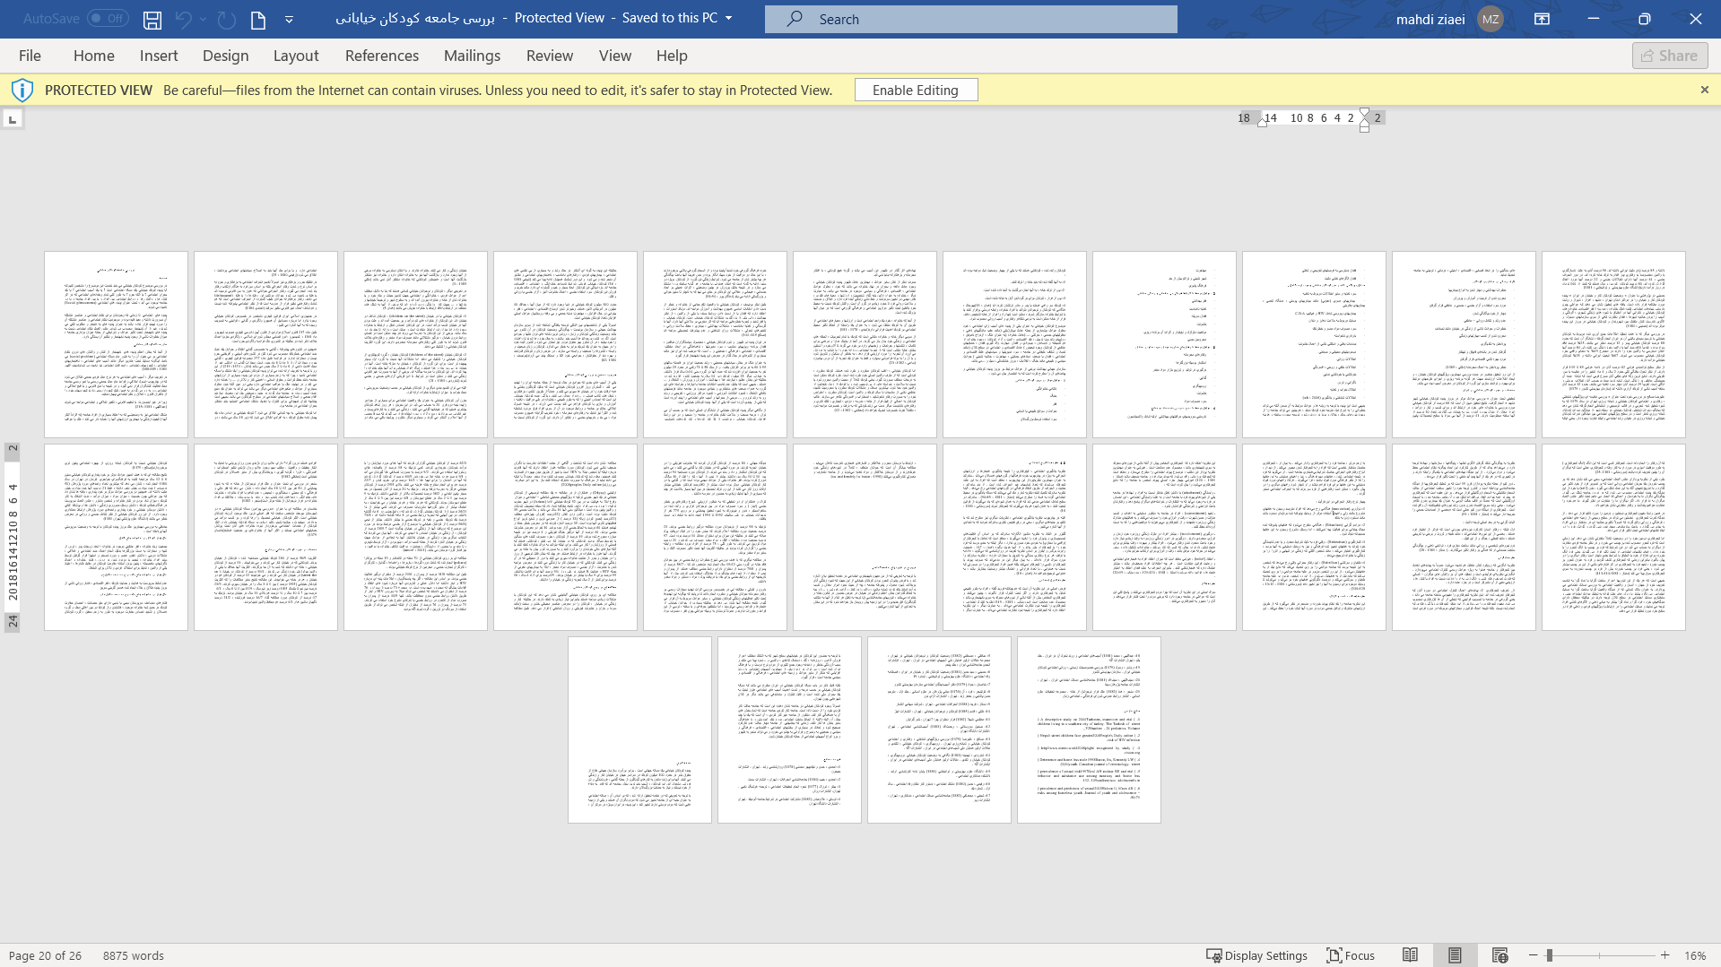Enable Focus mode

coord(1351,955)
